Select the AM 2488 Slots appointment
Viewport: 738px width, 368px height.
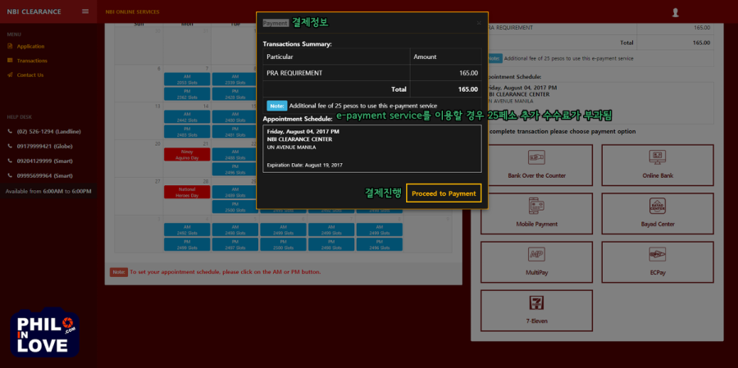coord(235,154)
